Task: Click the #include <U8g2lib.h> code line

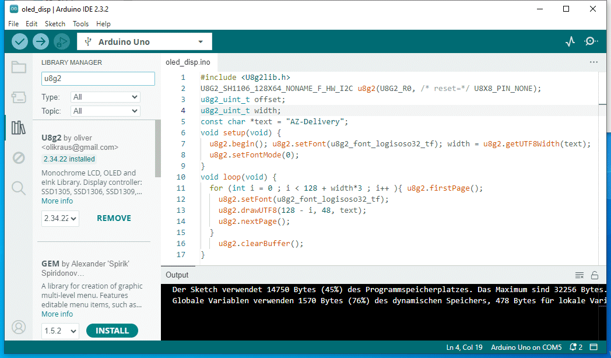Action: [245, 78]
